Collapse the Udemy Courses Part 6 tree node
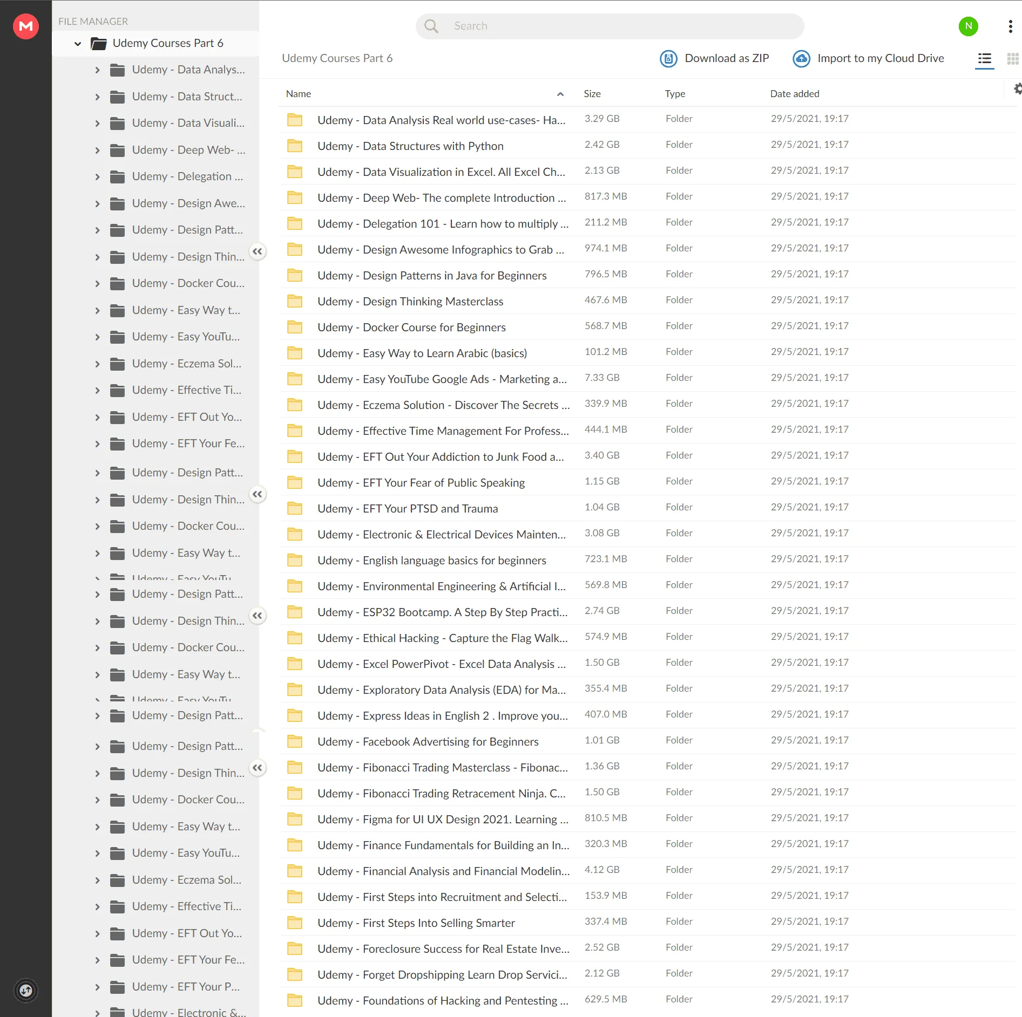This screenshot has height=1017, width=1022. point(78,44)
